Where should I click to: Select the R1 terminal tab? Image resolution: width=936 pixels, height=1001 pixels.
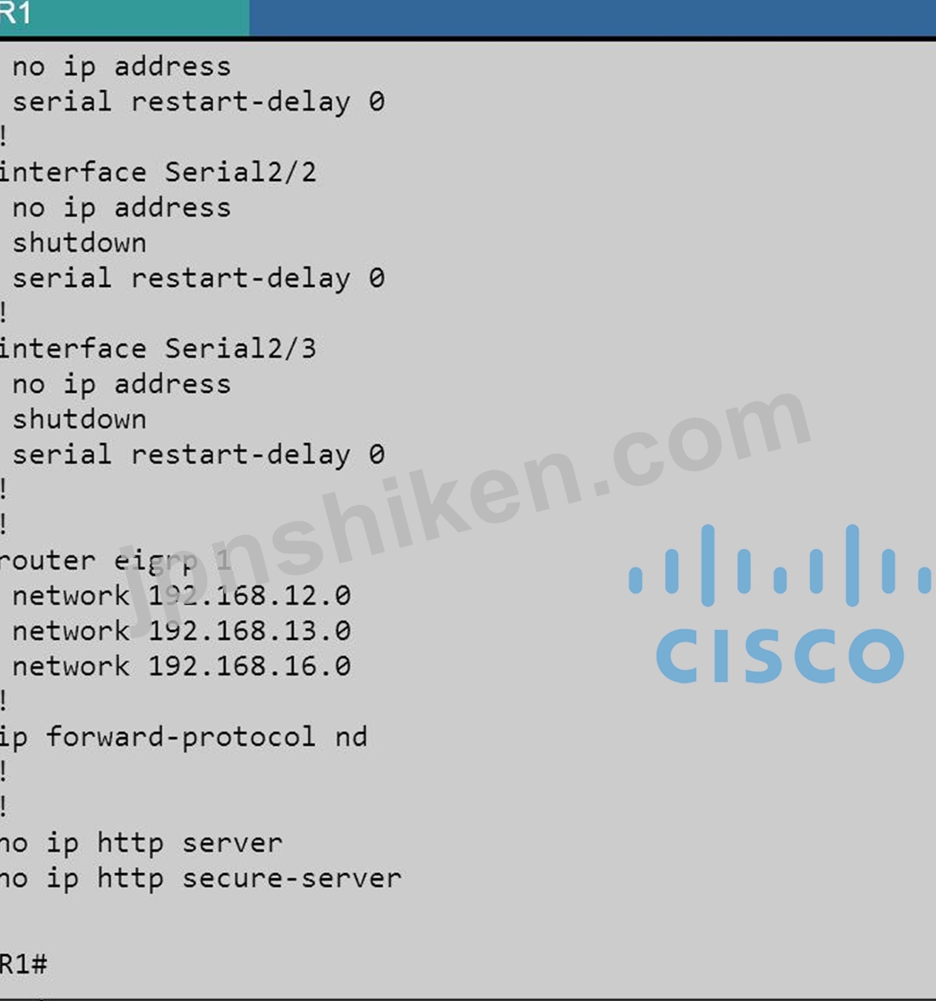124,18
